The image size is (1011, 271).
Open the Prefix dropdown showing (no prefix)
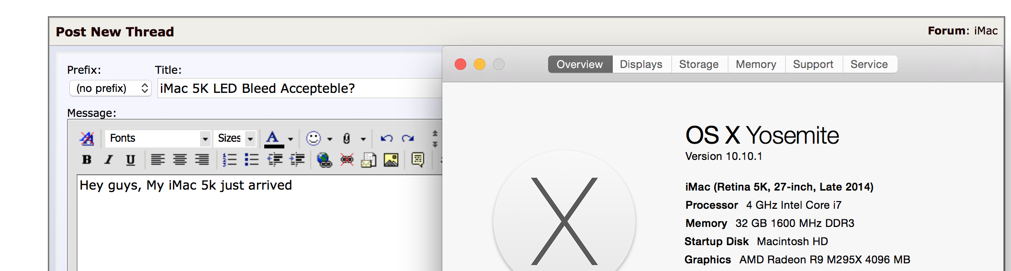(111, 88)
